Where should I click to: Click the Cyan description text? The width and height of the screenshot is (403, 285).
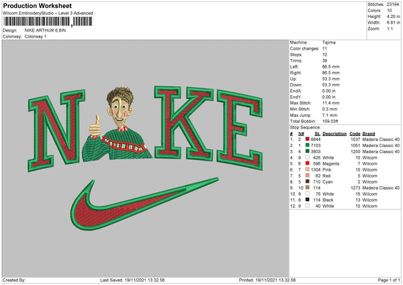tap(328, 182)
